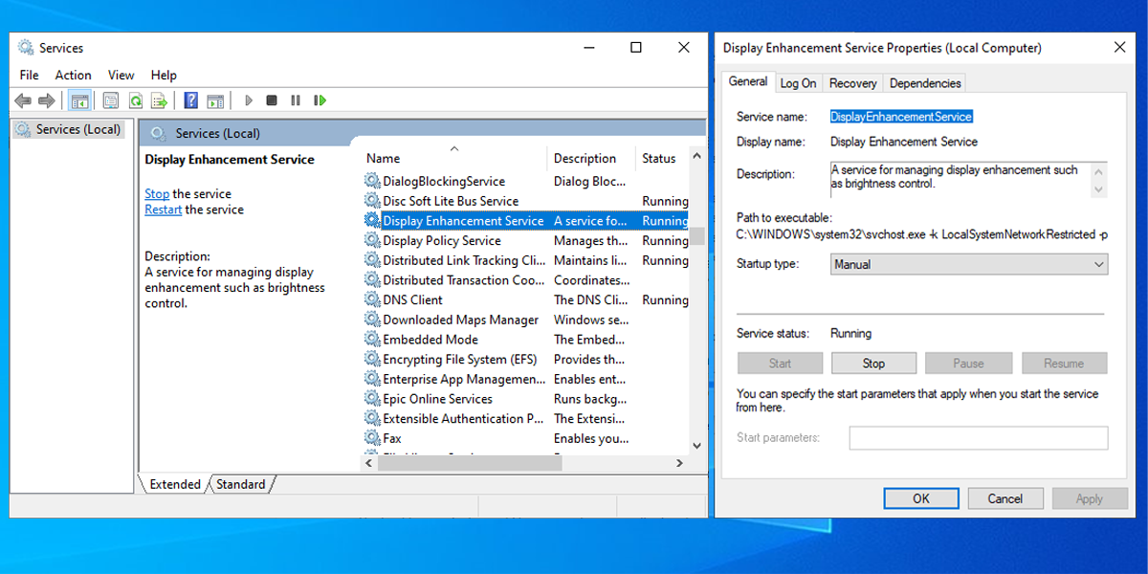Select the Export List toolbar icon

(x=158, y=100)
